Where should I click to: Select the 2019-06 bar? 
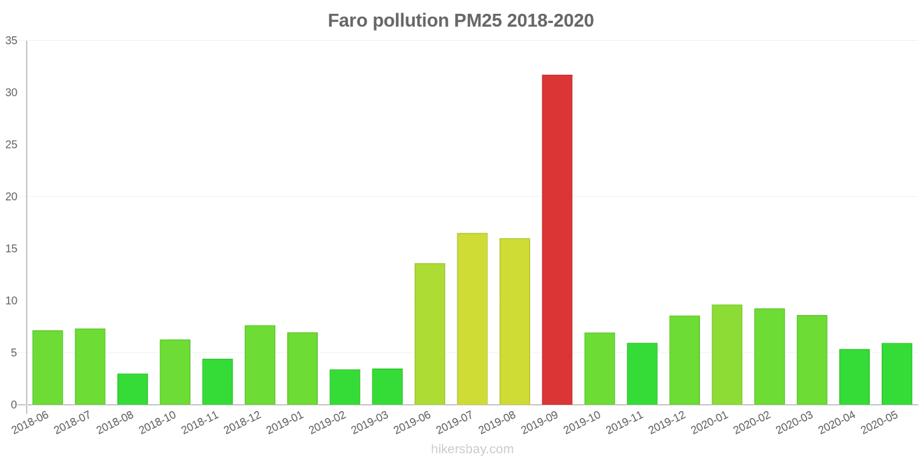click(429, 334)
